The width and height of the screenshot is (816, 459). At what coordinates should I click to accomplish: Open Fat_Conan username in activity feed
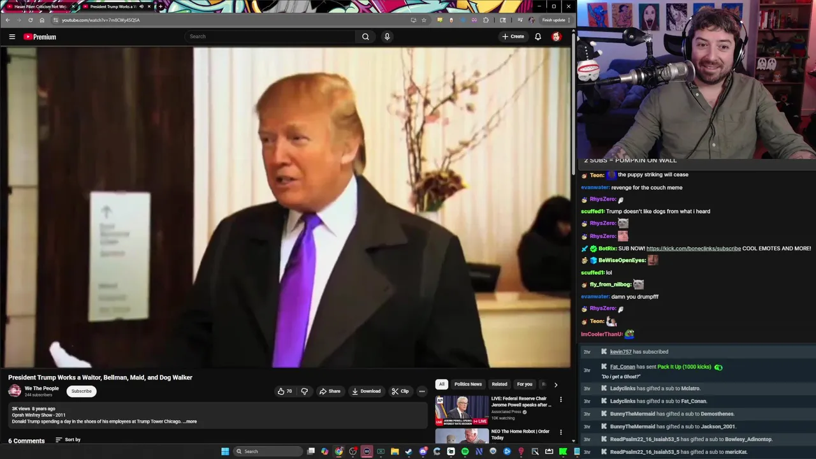pyautogui.click(x=622, y=367)
